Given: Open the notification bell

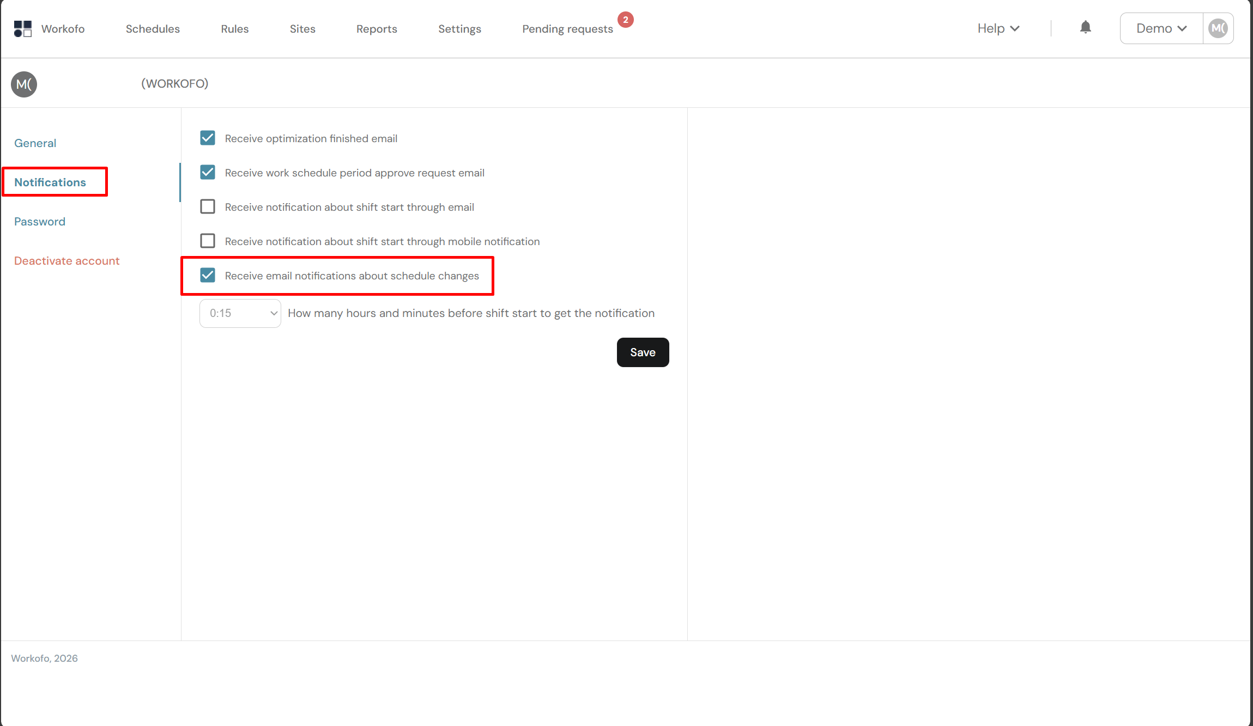Looking at the screenshot, I should click(x=1085, y=27).
